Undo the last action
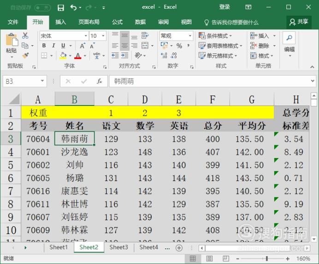The height and width of the screenshot is (264, 319). [73, 8]
